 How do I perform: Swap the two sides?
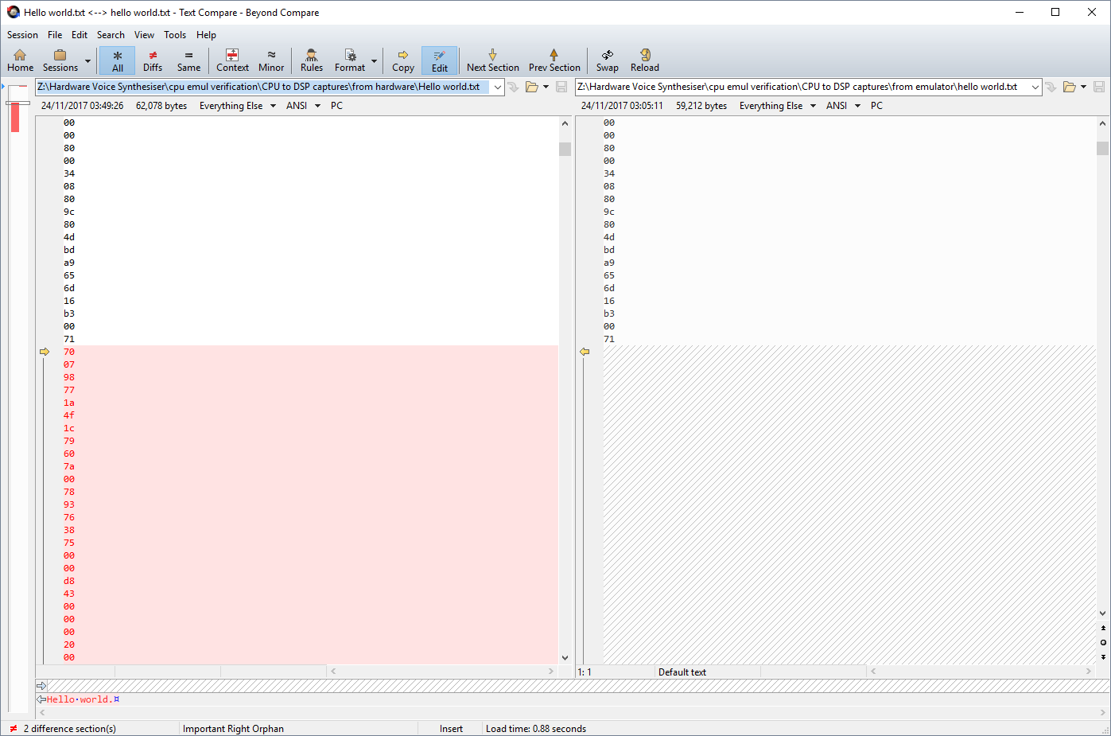pos(608,60)
